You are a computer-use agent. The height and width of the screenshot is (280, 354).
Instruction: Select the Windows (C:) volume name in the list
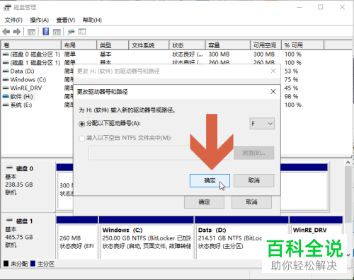(x=28, y=80)
